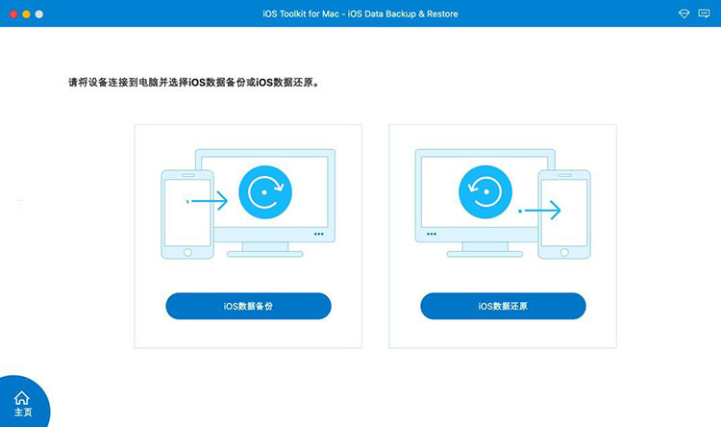Click the iOS数据还原 button
The width and height of the screenshot is (721, 427).
click(503, 306)
